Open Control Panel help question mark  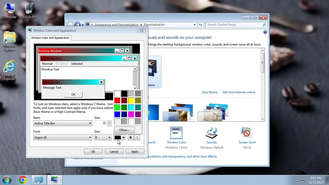(265, 32)
